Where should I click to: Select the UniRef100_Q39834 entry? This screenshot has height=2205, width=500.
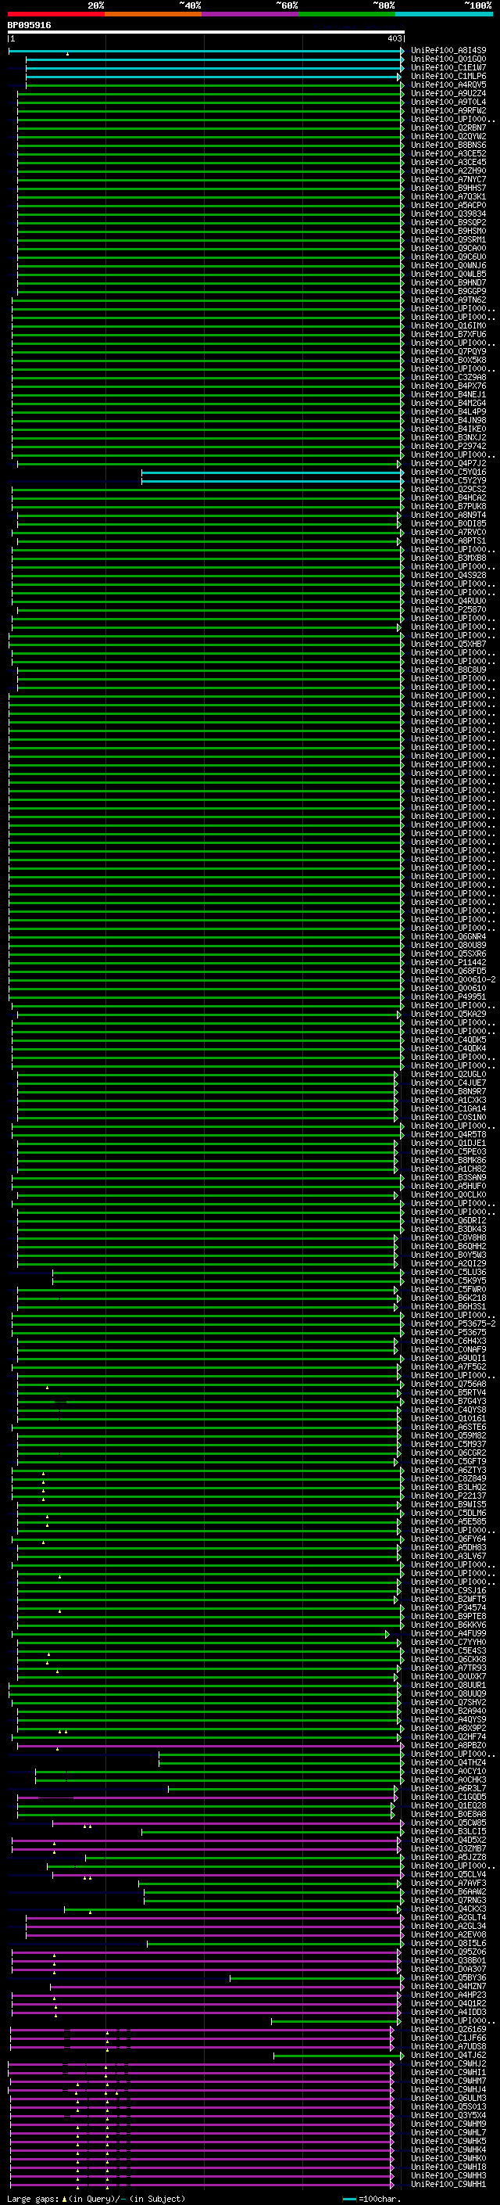pyautogui.click(x=448, y=214)
